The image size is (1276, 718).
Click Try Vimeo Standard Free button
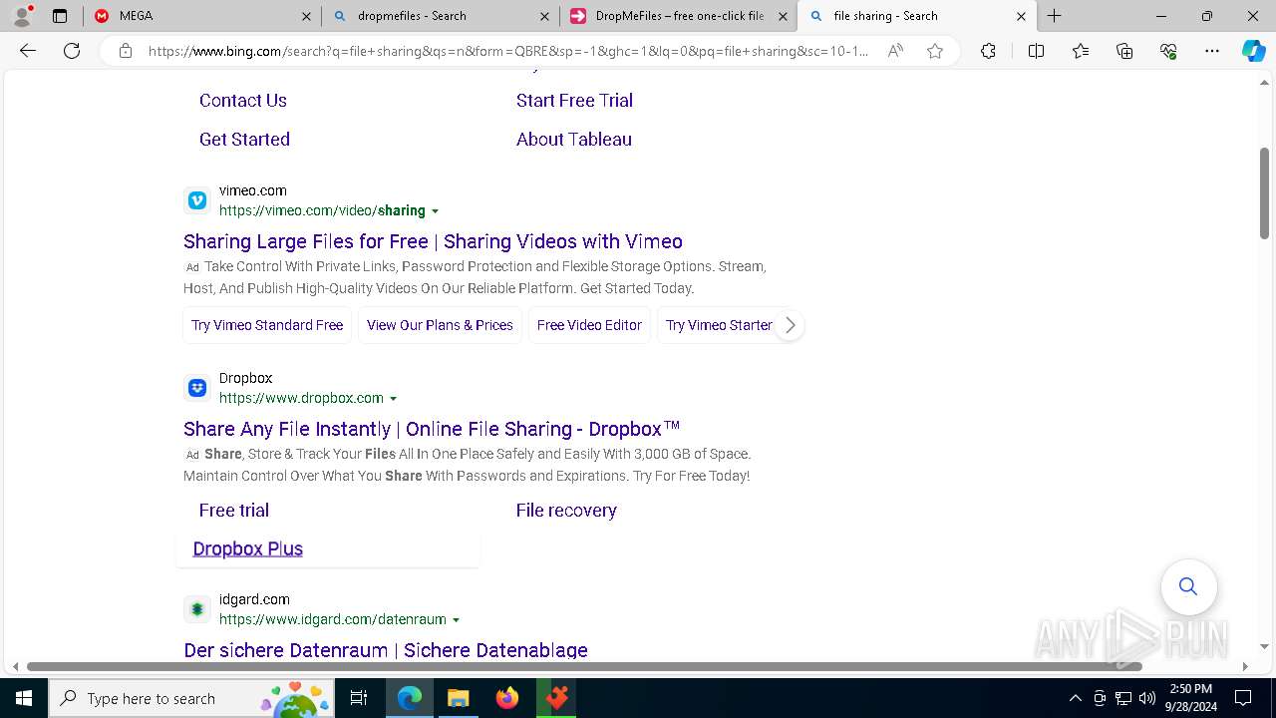(x=267, y=325)
